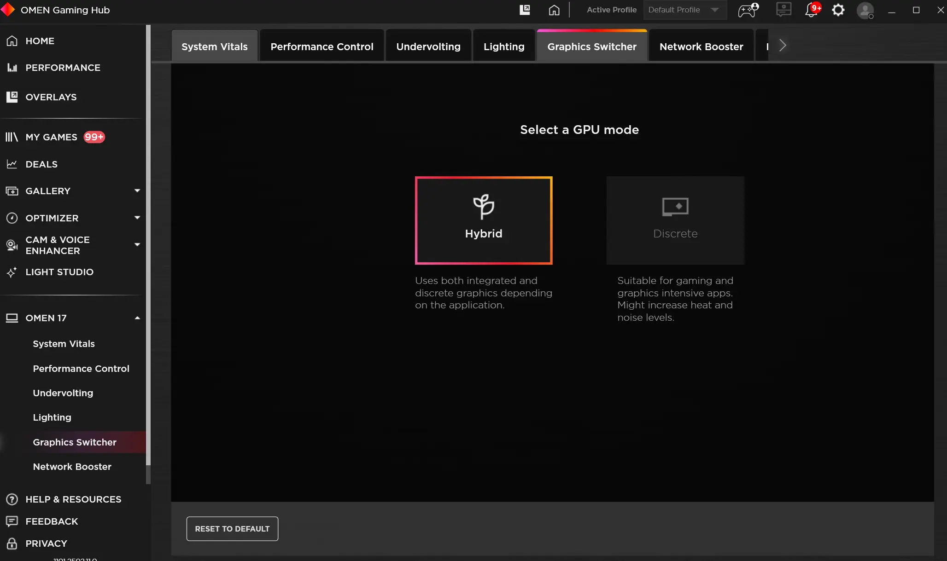Image resolution: width=947 pixels, height=561 pixels.
Task: Click the Home sidebar house icon
Action: pos(12,41)
